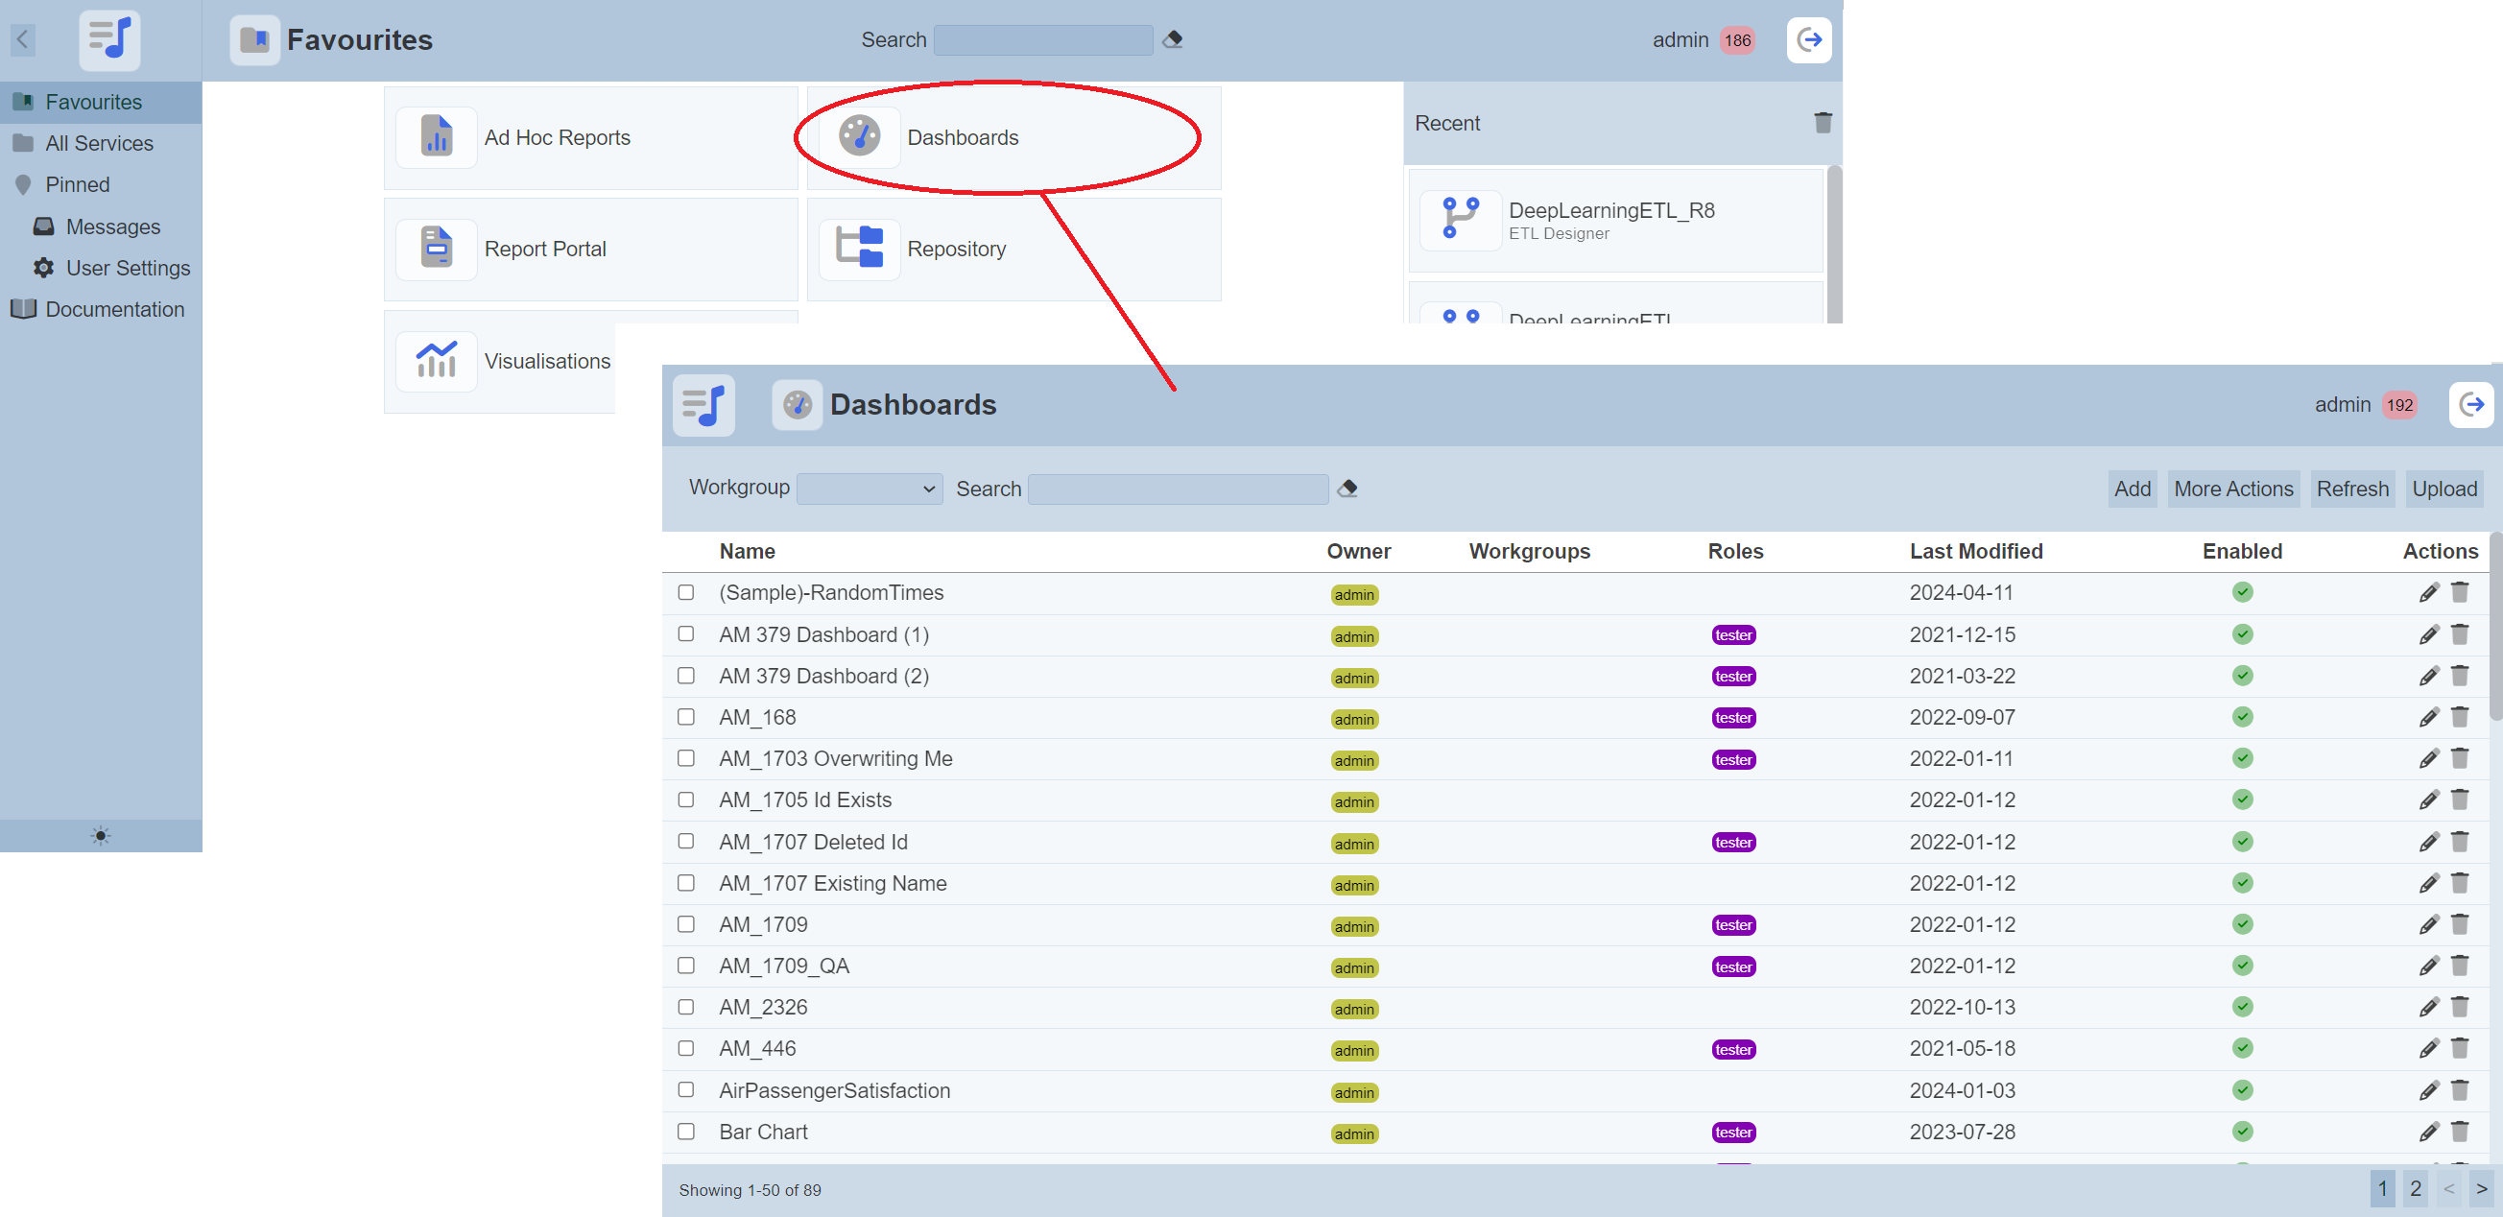2503x1217 pixels.
Task: Collapse the sidebar with the back chevron
Action: coord(22,40)
